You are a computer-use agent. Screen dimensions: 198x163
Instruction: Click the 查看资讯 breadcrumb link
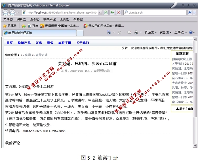42,55
